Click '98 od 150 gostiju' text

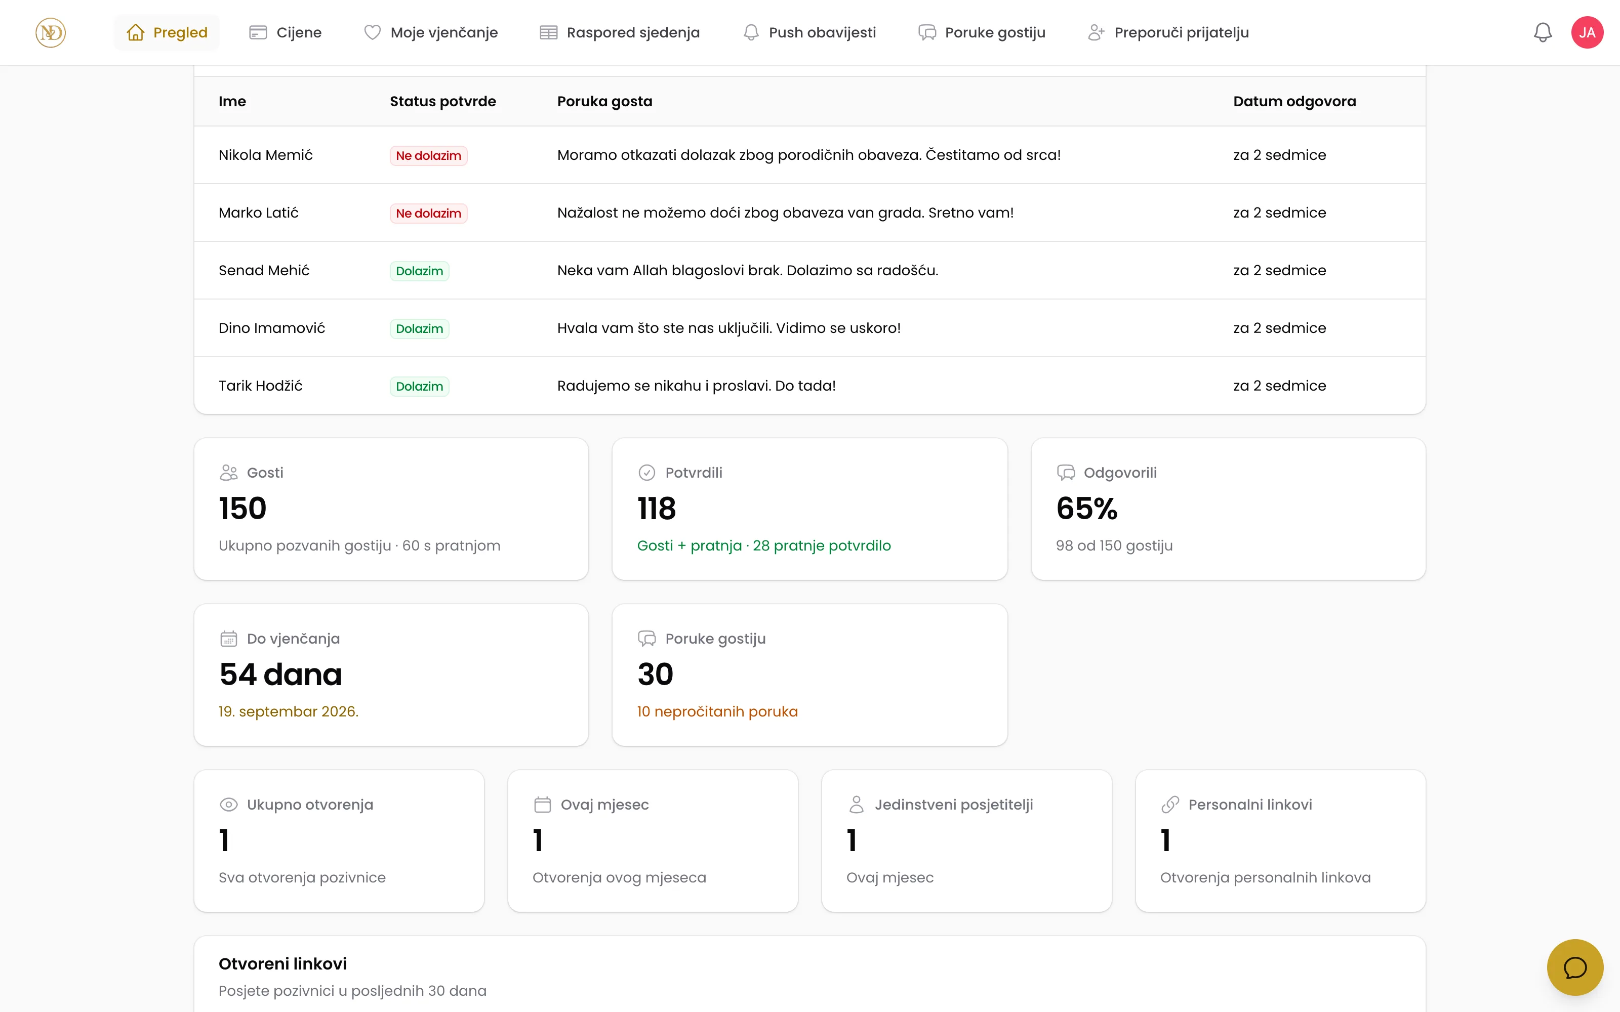click(x=1114, y=545)
